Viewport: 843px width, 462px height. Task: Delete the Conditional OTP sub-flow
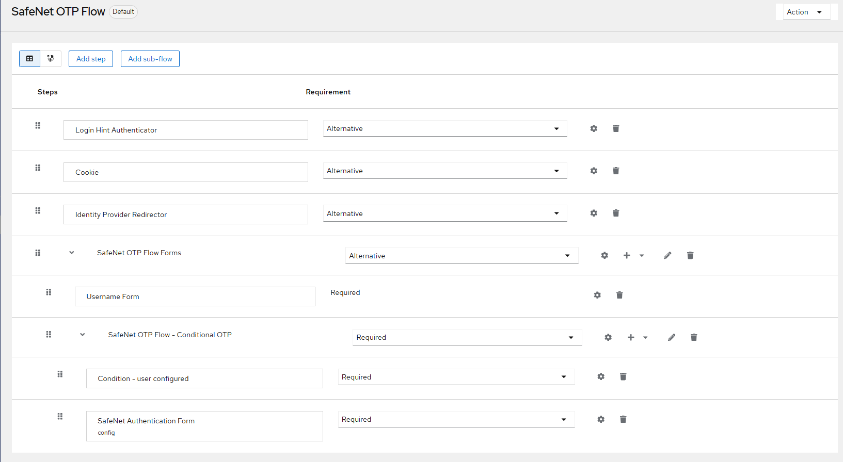click(x=694, y=337)
